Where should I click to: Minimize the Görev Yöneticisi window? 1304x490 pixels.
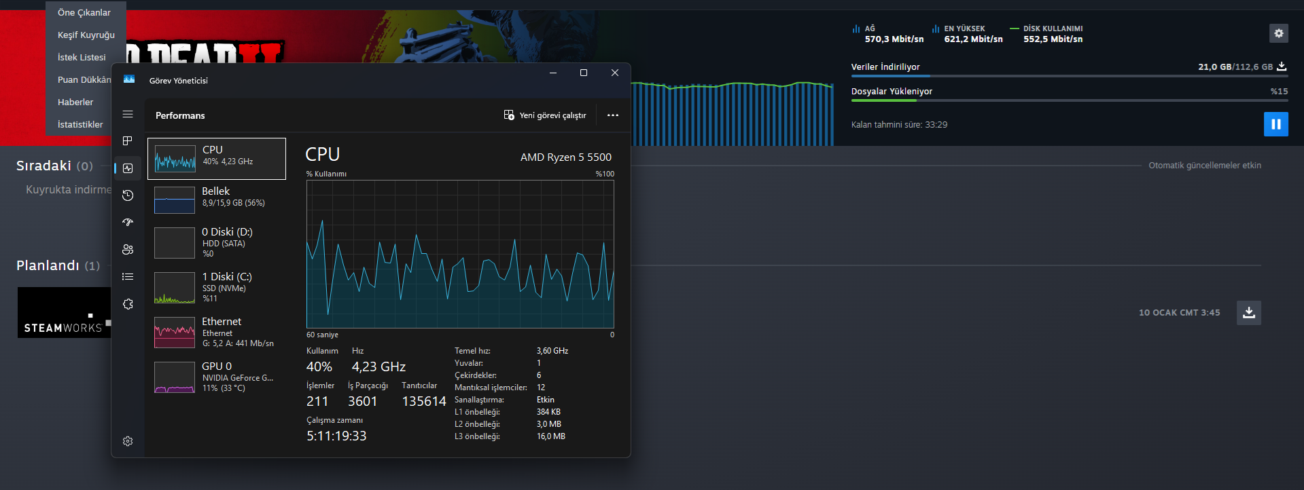553,73
